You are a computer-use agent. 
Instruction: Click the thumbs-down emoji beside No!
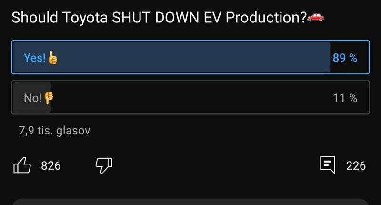tap(49, 98)
